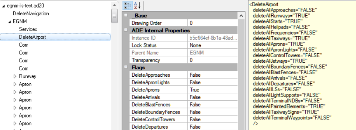Toggle the DeleteAprons value field
356x130 pixels.
coord(213,90)
